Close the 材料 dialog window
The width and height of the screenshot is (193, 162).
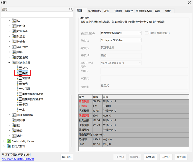click(x=189, y=2)
